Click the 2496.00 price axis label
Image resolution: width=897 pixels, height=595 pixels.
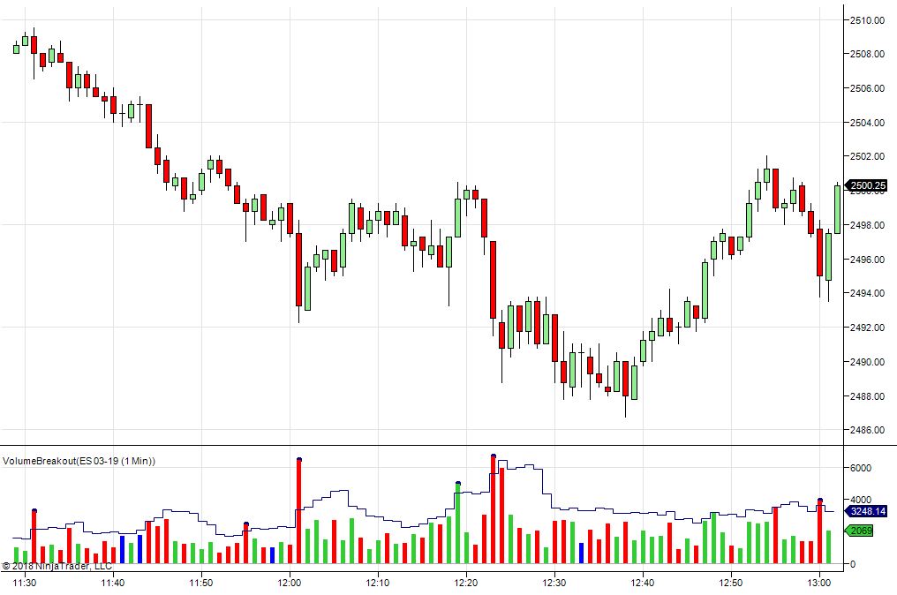(x=867, y=260)
